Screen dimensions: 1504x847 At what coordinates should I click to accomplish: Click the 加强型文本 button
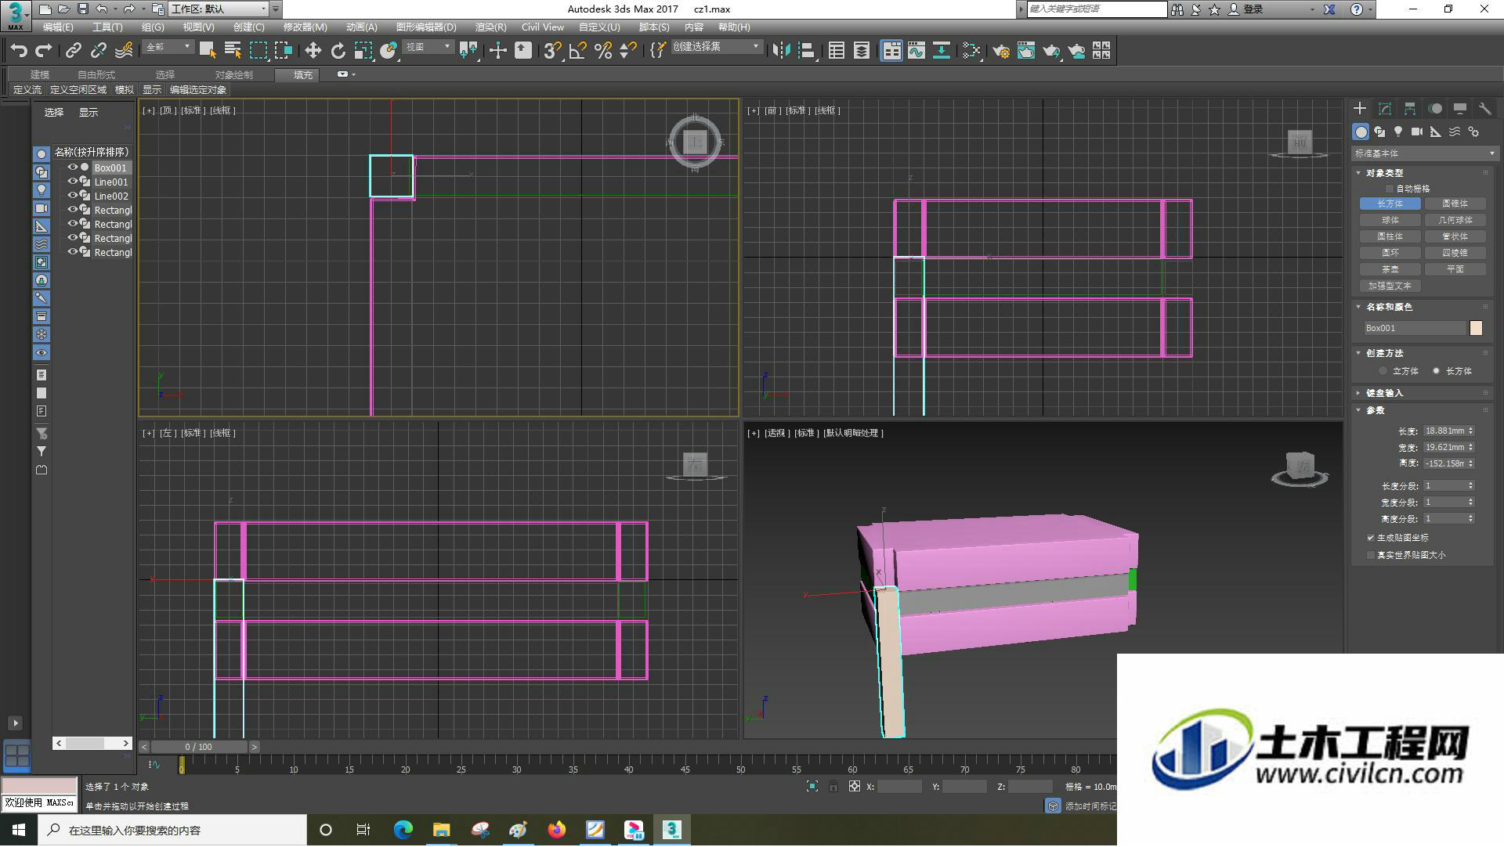click(1390, 286)
